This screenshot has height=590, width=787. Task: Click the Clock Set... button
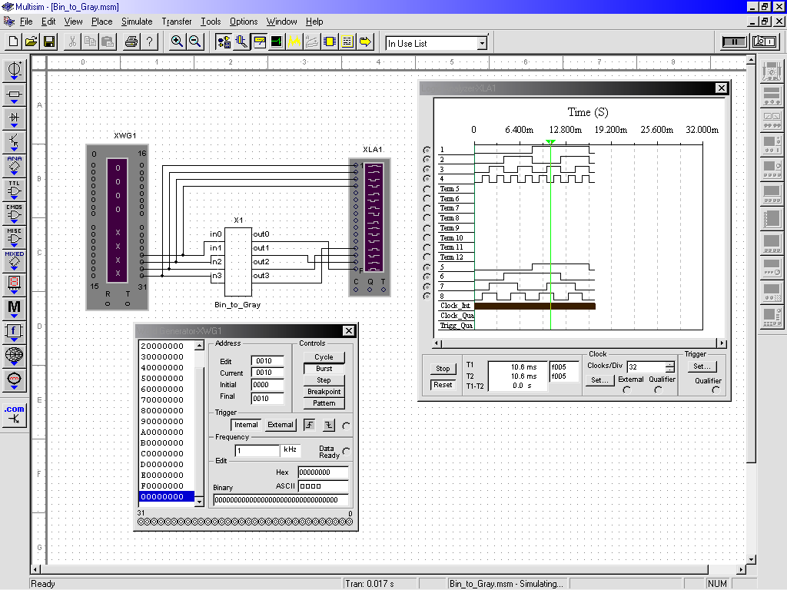pos(599,380)
